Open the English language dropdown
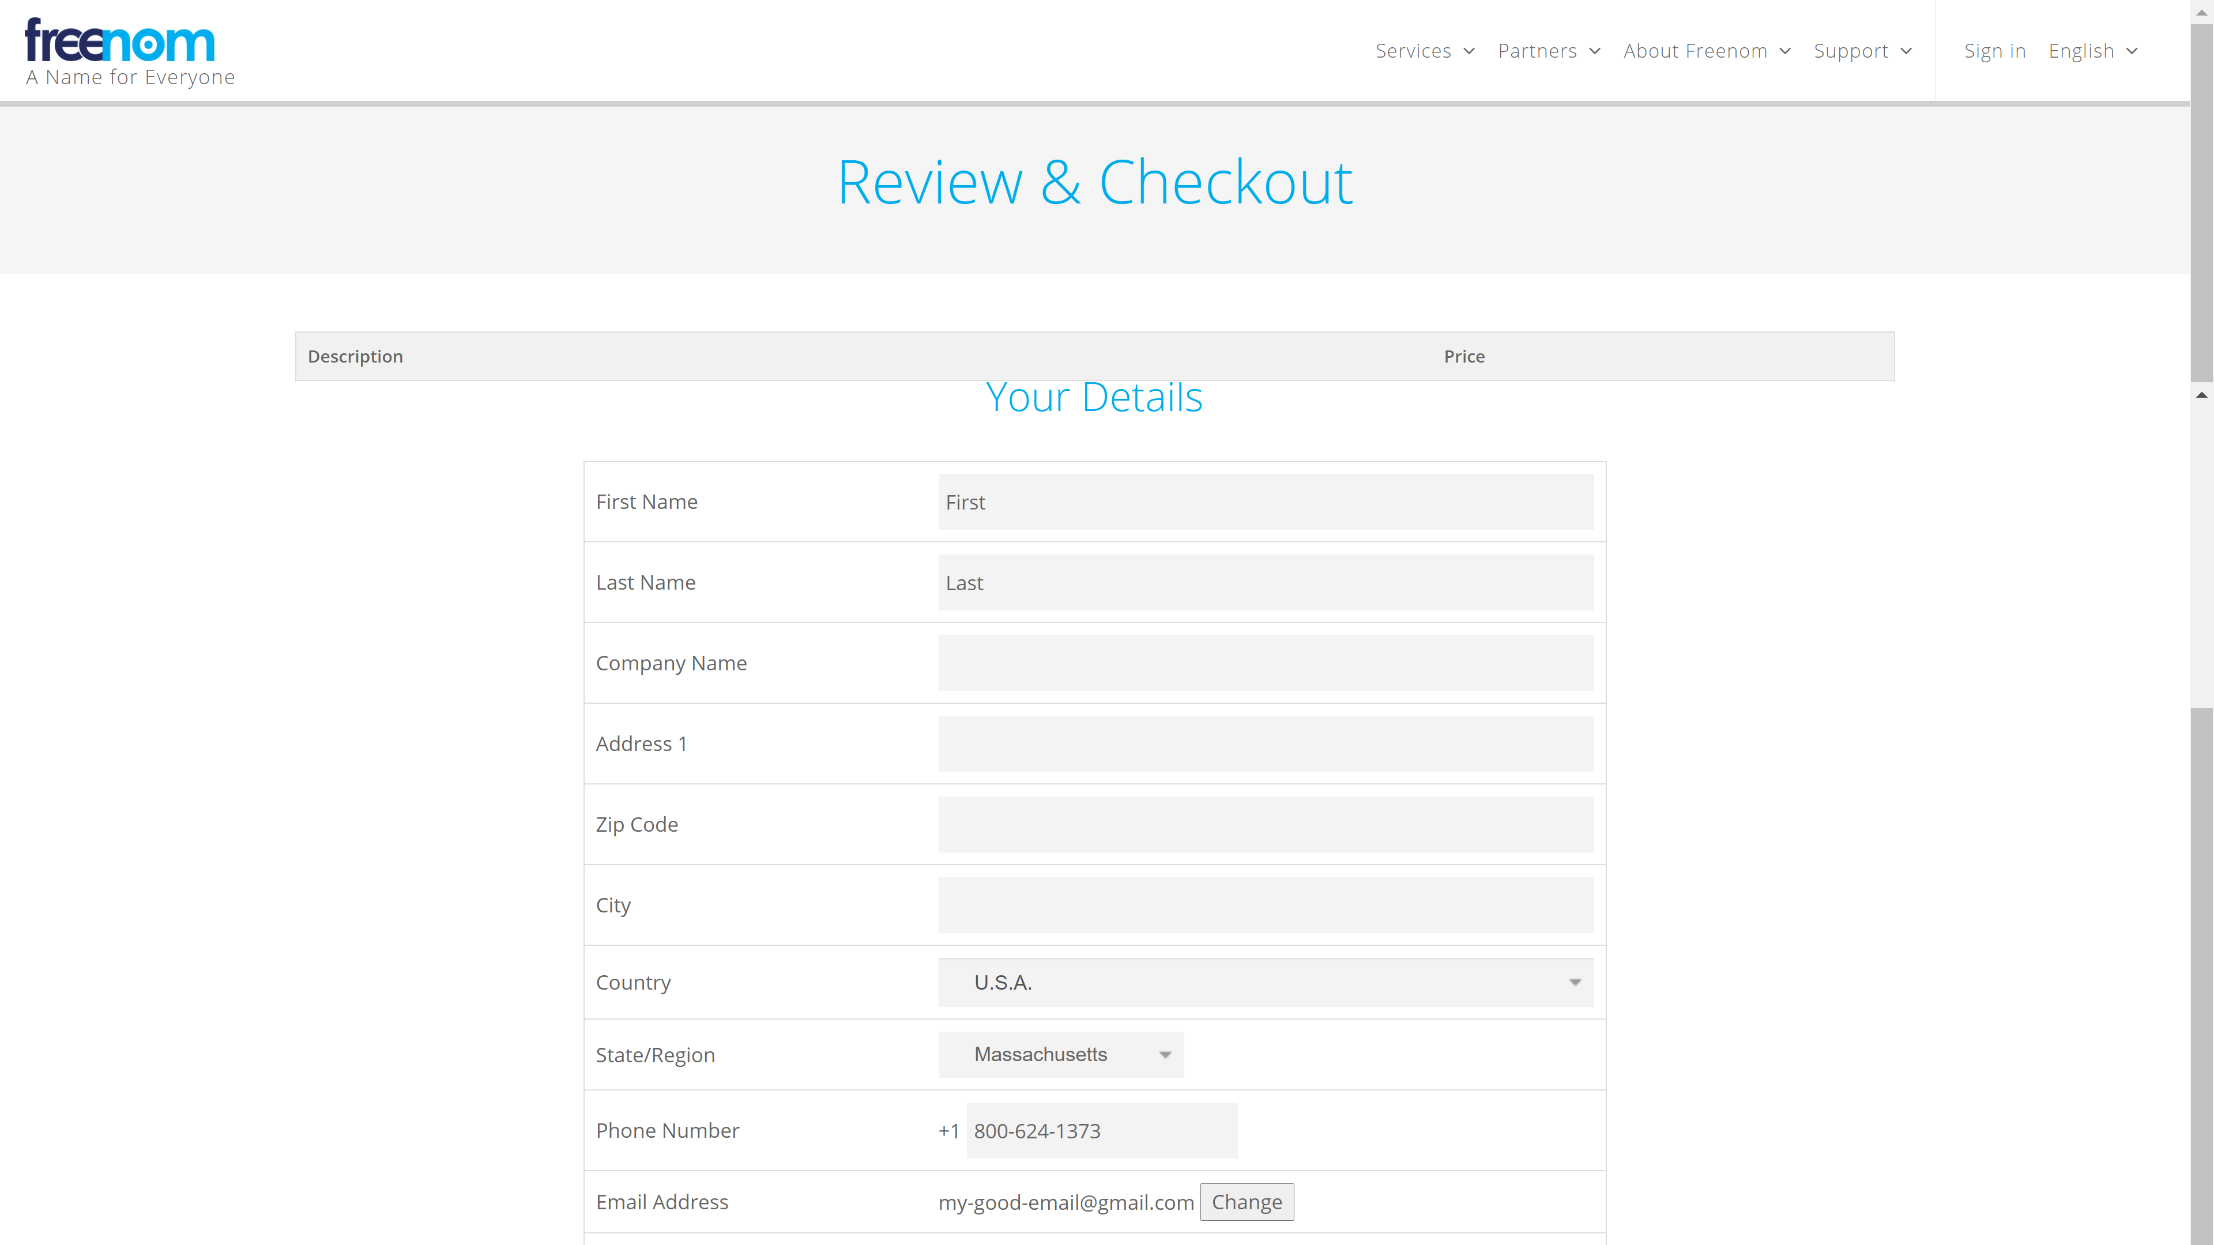This screenshot has height=1245, width=2214. click(2093, 51)
